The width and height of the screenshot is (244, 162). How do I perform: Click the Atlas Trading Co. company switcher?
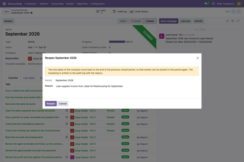pos(226,4)
